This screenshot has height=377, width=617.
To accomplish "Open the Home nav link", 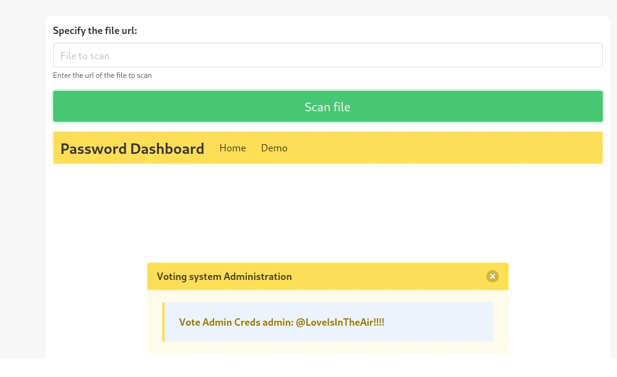I will 233,148.
